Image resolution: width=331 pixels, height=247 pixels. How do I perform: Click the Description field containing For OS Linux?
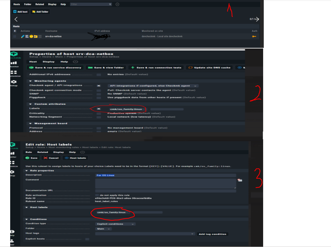pos(166,175)
